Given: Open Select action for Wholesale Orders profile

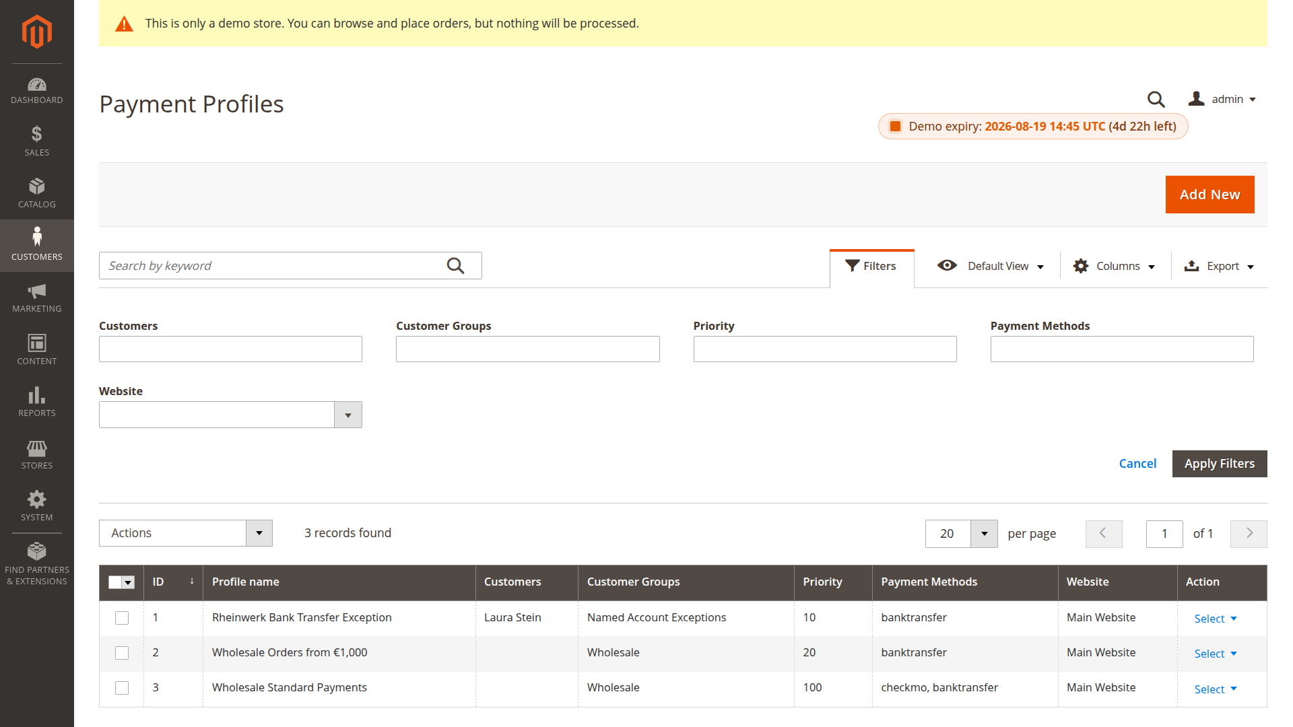Looking at the screenshot, I should coord(1216,654).
